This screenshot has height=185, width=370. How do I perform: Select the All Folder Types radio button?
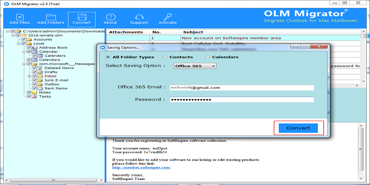(x=108, y=57)
